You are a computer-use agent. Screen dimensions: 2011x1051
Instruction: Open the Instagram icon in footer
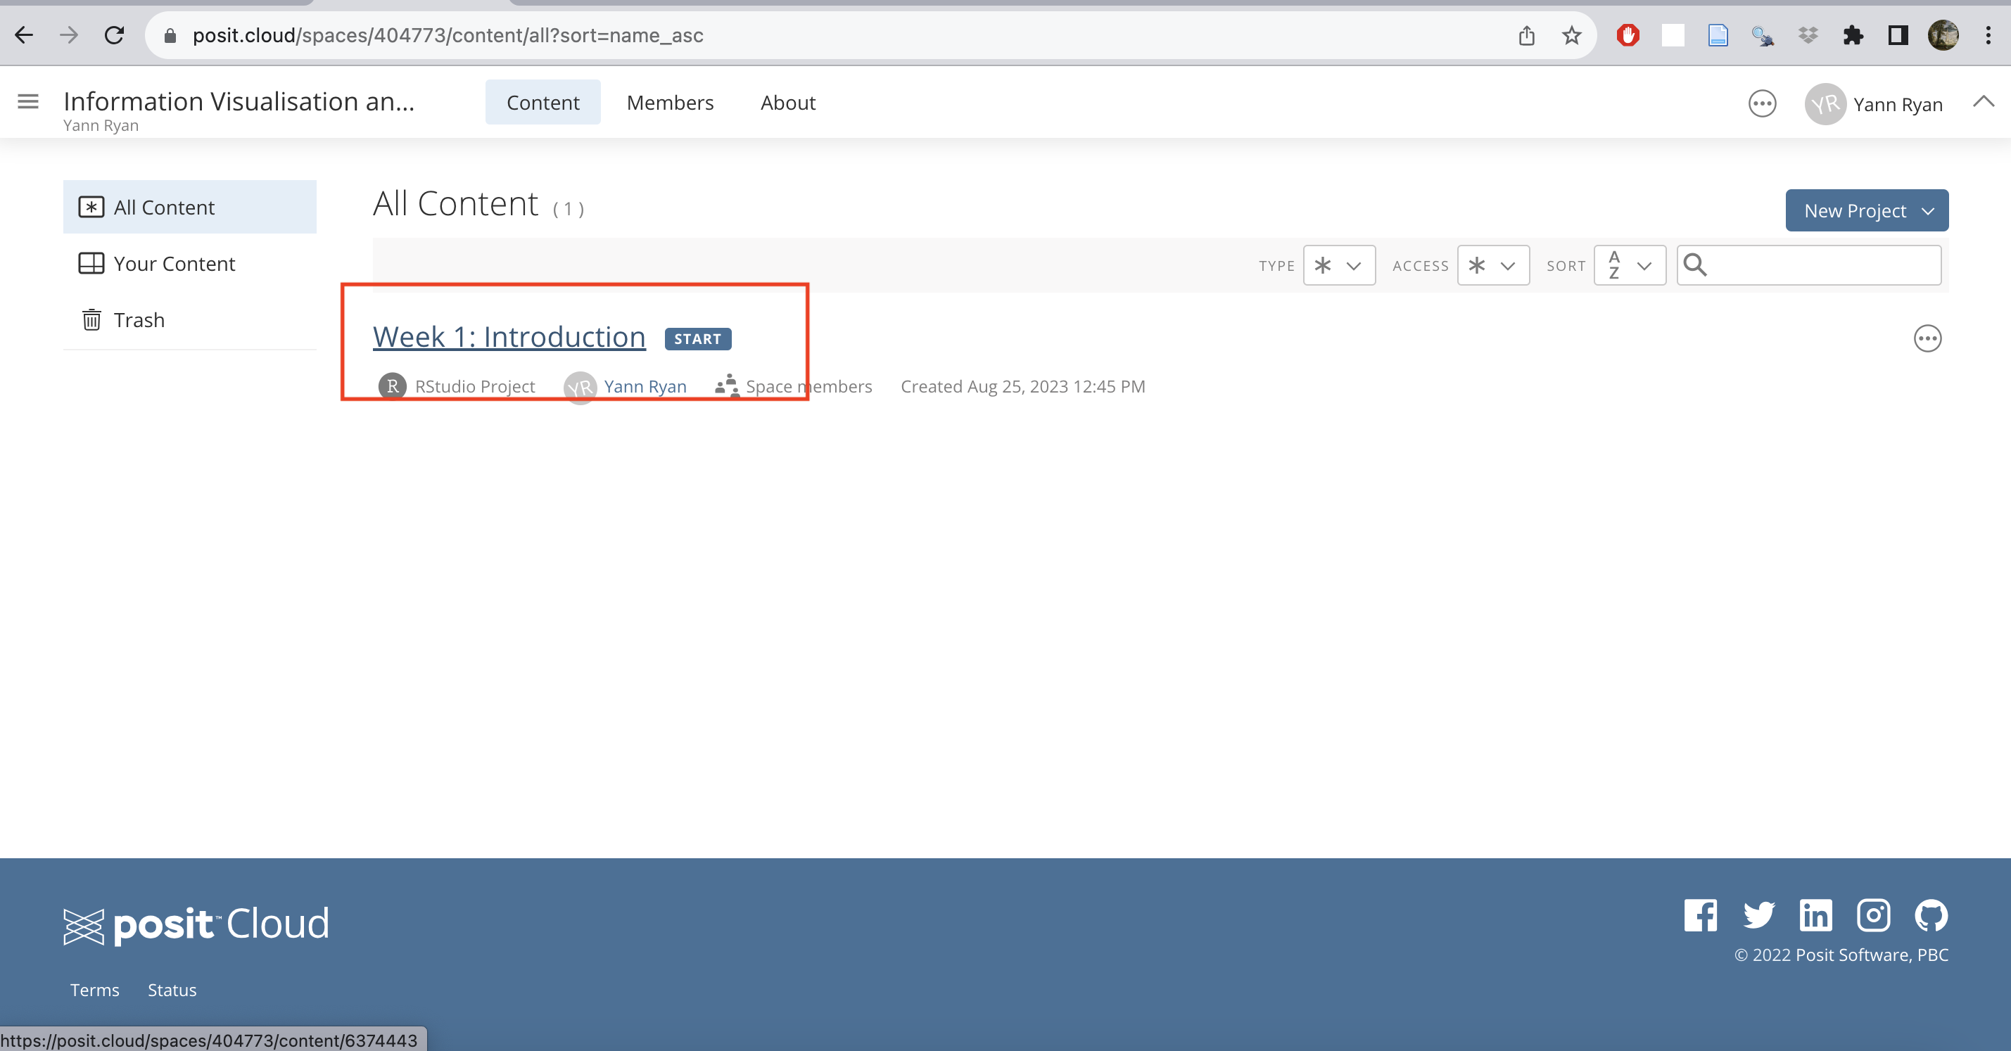1874,915
